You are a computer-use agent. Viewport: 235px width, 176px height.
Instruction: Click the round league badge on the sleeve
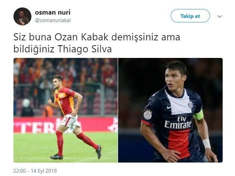pos(148,115)
